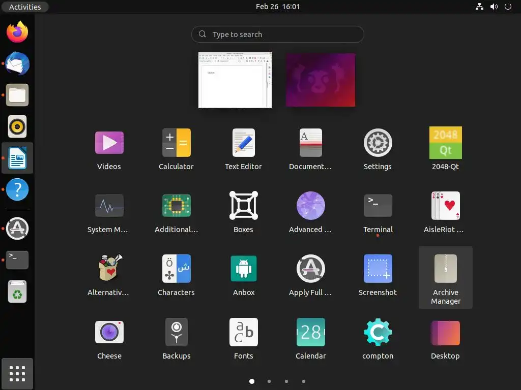Click the Activities button
The image size is (521, 390).
click(25, 7)
